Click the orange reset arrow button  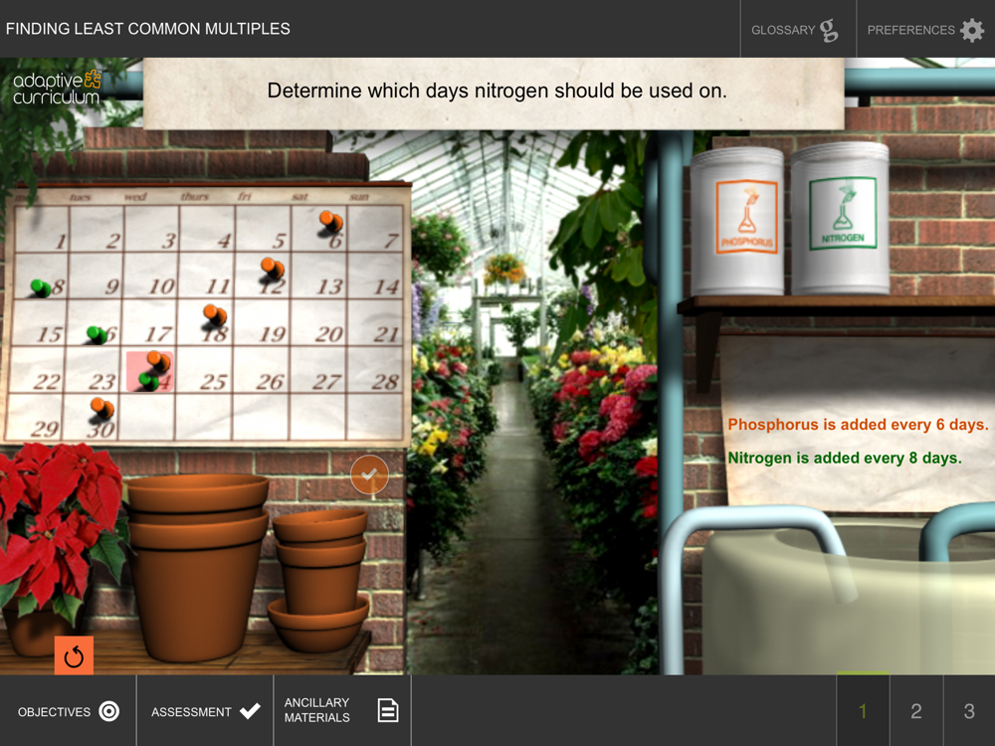pyautogui.click(x=74, y=655)
